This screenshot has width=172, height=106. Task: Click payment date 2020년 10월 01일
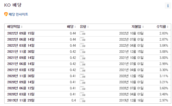(x=131, y=82)
